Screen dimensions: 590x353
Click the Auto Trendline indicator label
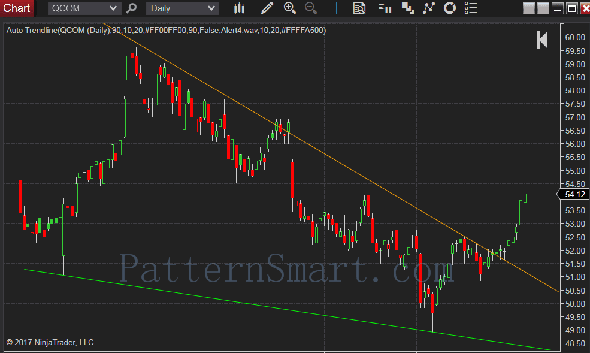[166, 30]
